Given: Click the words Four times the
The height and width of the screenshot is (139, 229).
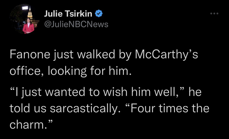Looking at the screenshot, I should (x=170, y=109).
